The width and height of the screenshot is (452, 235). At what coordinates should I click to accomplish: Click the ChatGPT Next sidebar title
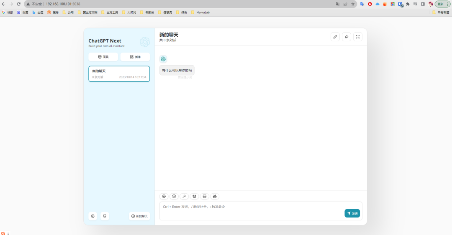pyautogui.click(x=105, y=41)
